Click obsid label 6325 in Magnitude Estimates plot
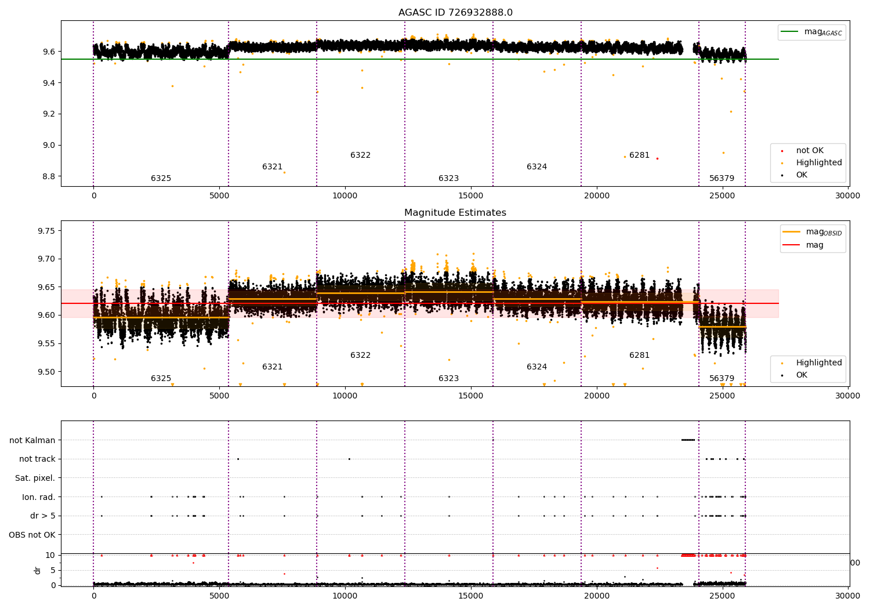This screenshot has height=609, width=870. 161,379
